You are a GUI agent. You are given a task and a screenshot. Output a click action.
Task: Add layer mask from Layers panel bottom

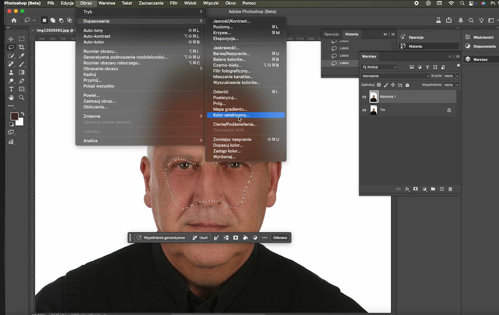[x=415, y=189]
